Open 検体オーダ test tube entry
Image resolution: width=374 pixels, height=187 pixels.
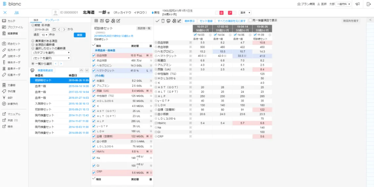point(11,62)
